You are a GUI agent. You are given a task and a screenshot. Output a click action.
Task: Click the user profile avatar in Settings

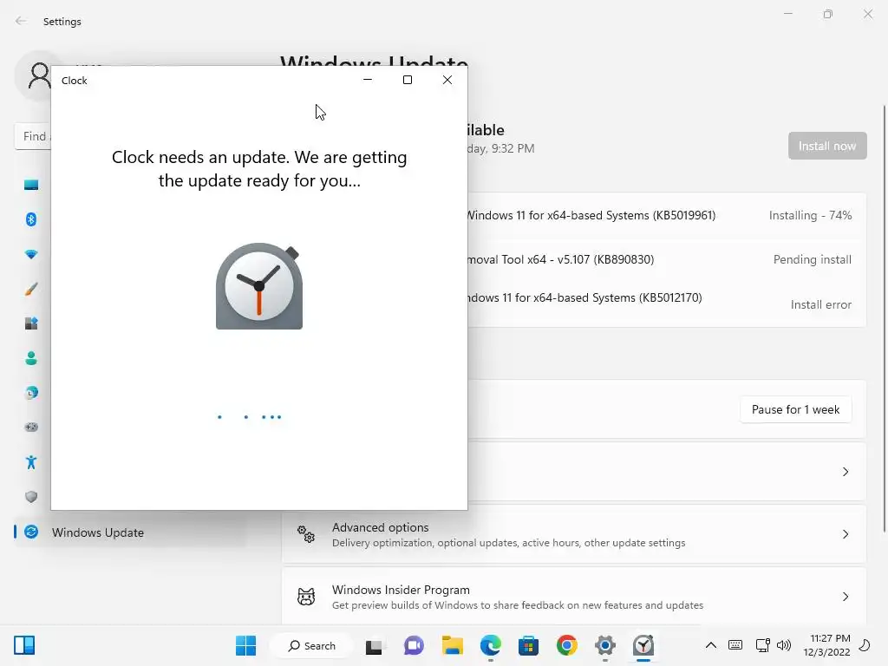(36, 75)
